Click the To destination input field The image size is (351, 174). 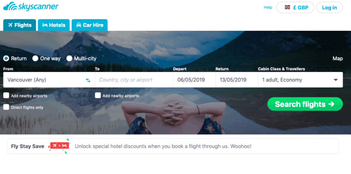134,80
